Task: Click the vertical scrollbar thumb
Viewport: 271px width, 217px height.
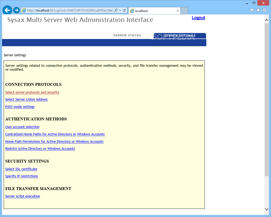Action: tap(267, 99)
